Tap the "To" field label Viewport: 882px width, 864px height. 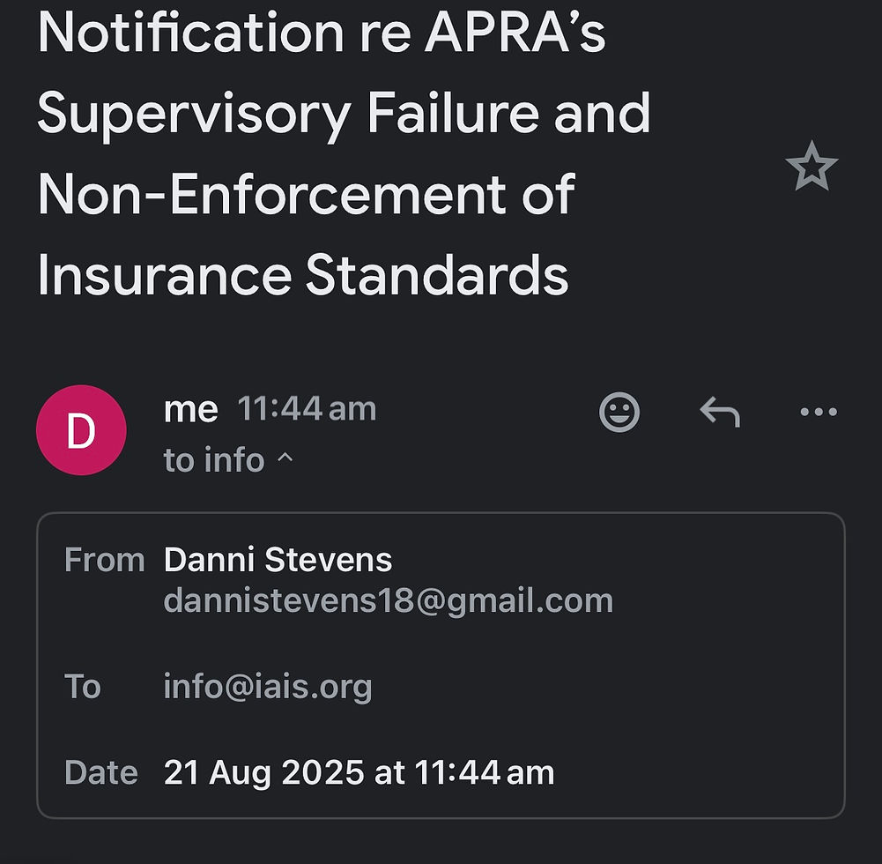[x=82, y=686]
